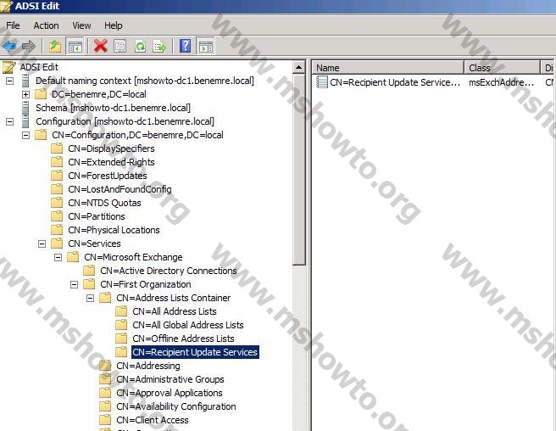Select CN=Address Lists Container label
556x431 pixels.
174,298
